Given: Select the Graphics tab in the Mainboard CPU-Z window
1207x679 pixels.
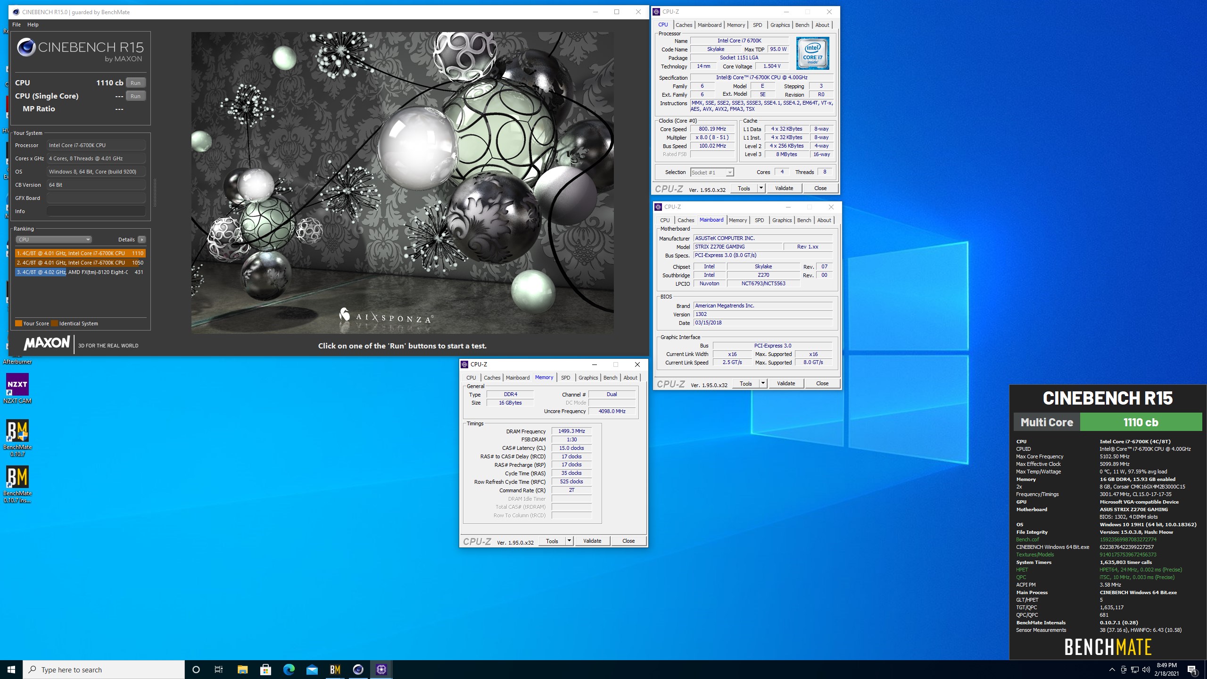Looking at the screenshot, I should pos(782,220).
